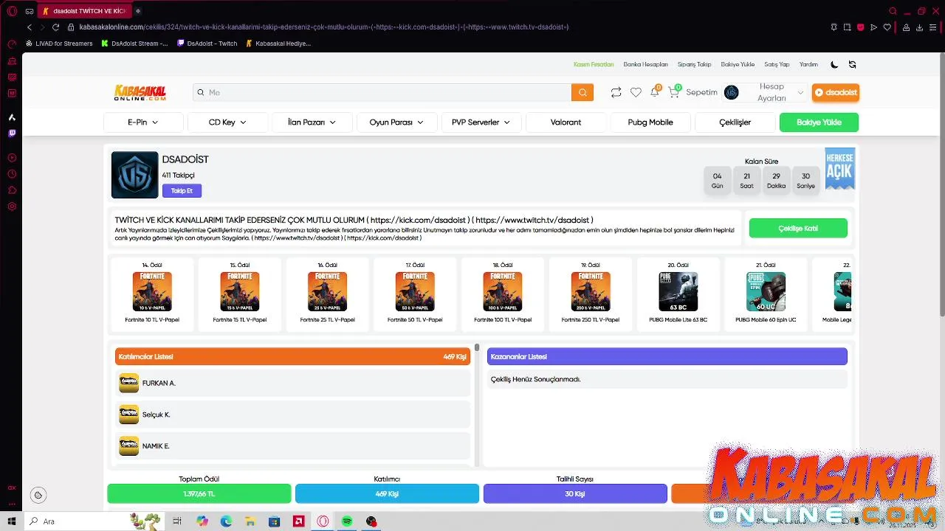Viewport: 945px width, 531px height.
Task: Click the site search input field
Action: coord(382,92)
